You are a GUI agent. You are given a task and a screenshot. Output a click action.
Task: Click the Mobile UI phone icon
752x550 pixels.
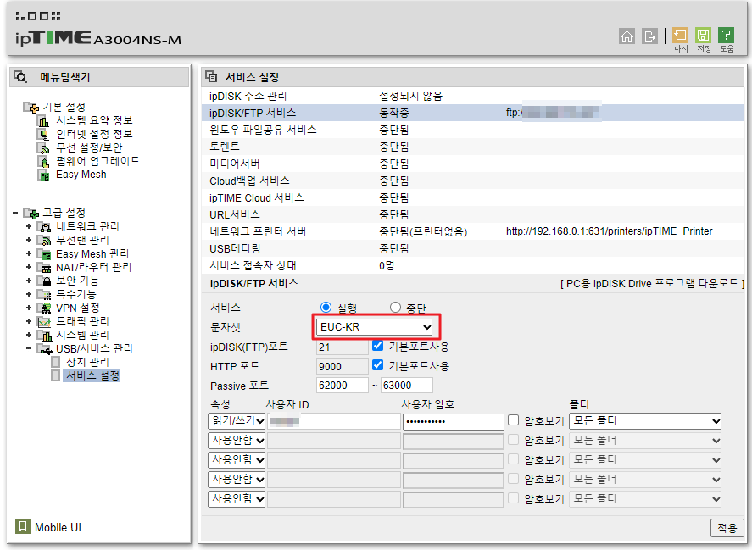(x=22, y=526)
